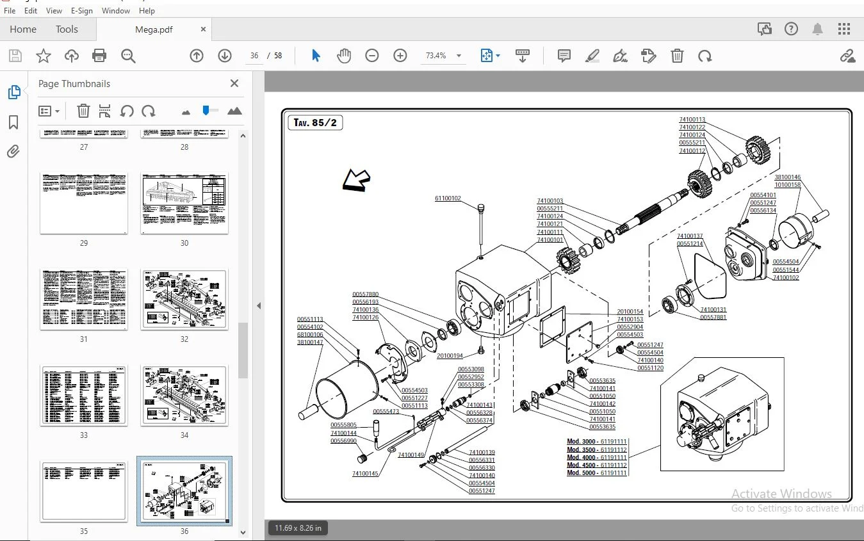
Task: Enlarge thumbnail size with large mountain icon
Action: click(234, 111)
